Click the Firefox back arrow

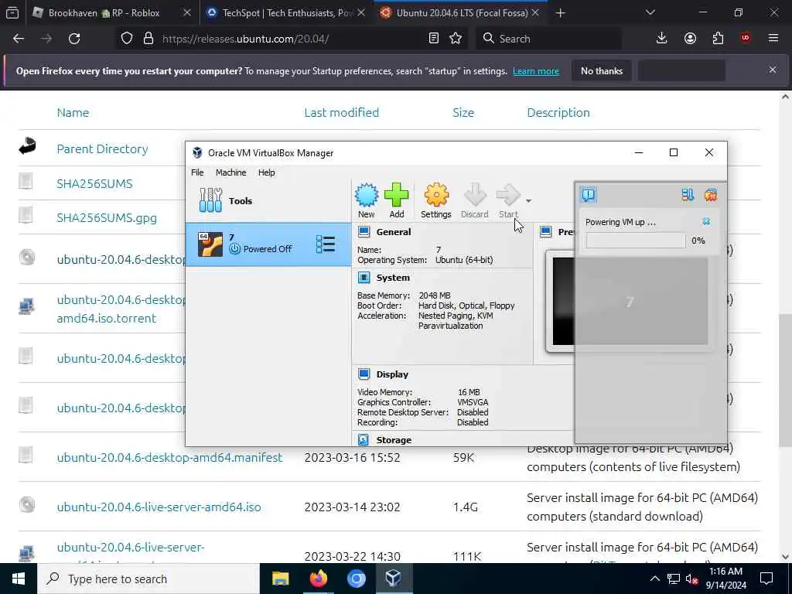(x=19, y=39)
